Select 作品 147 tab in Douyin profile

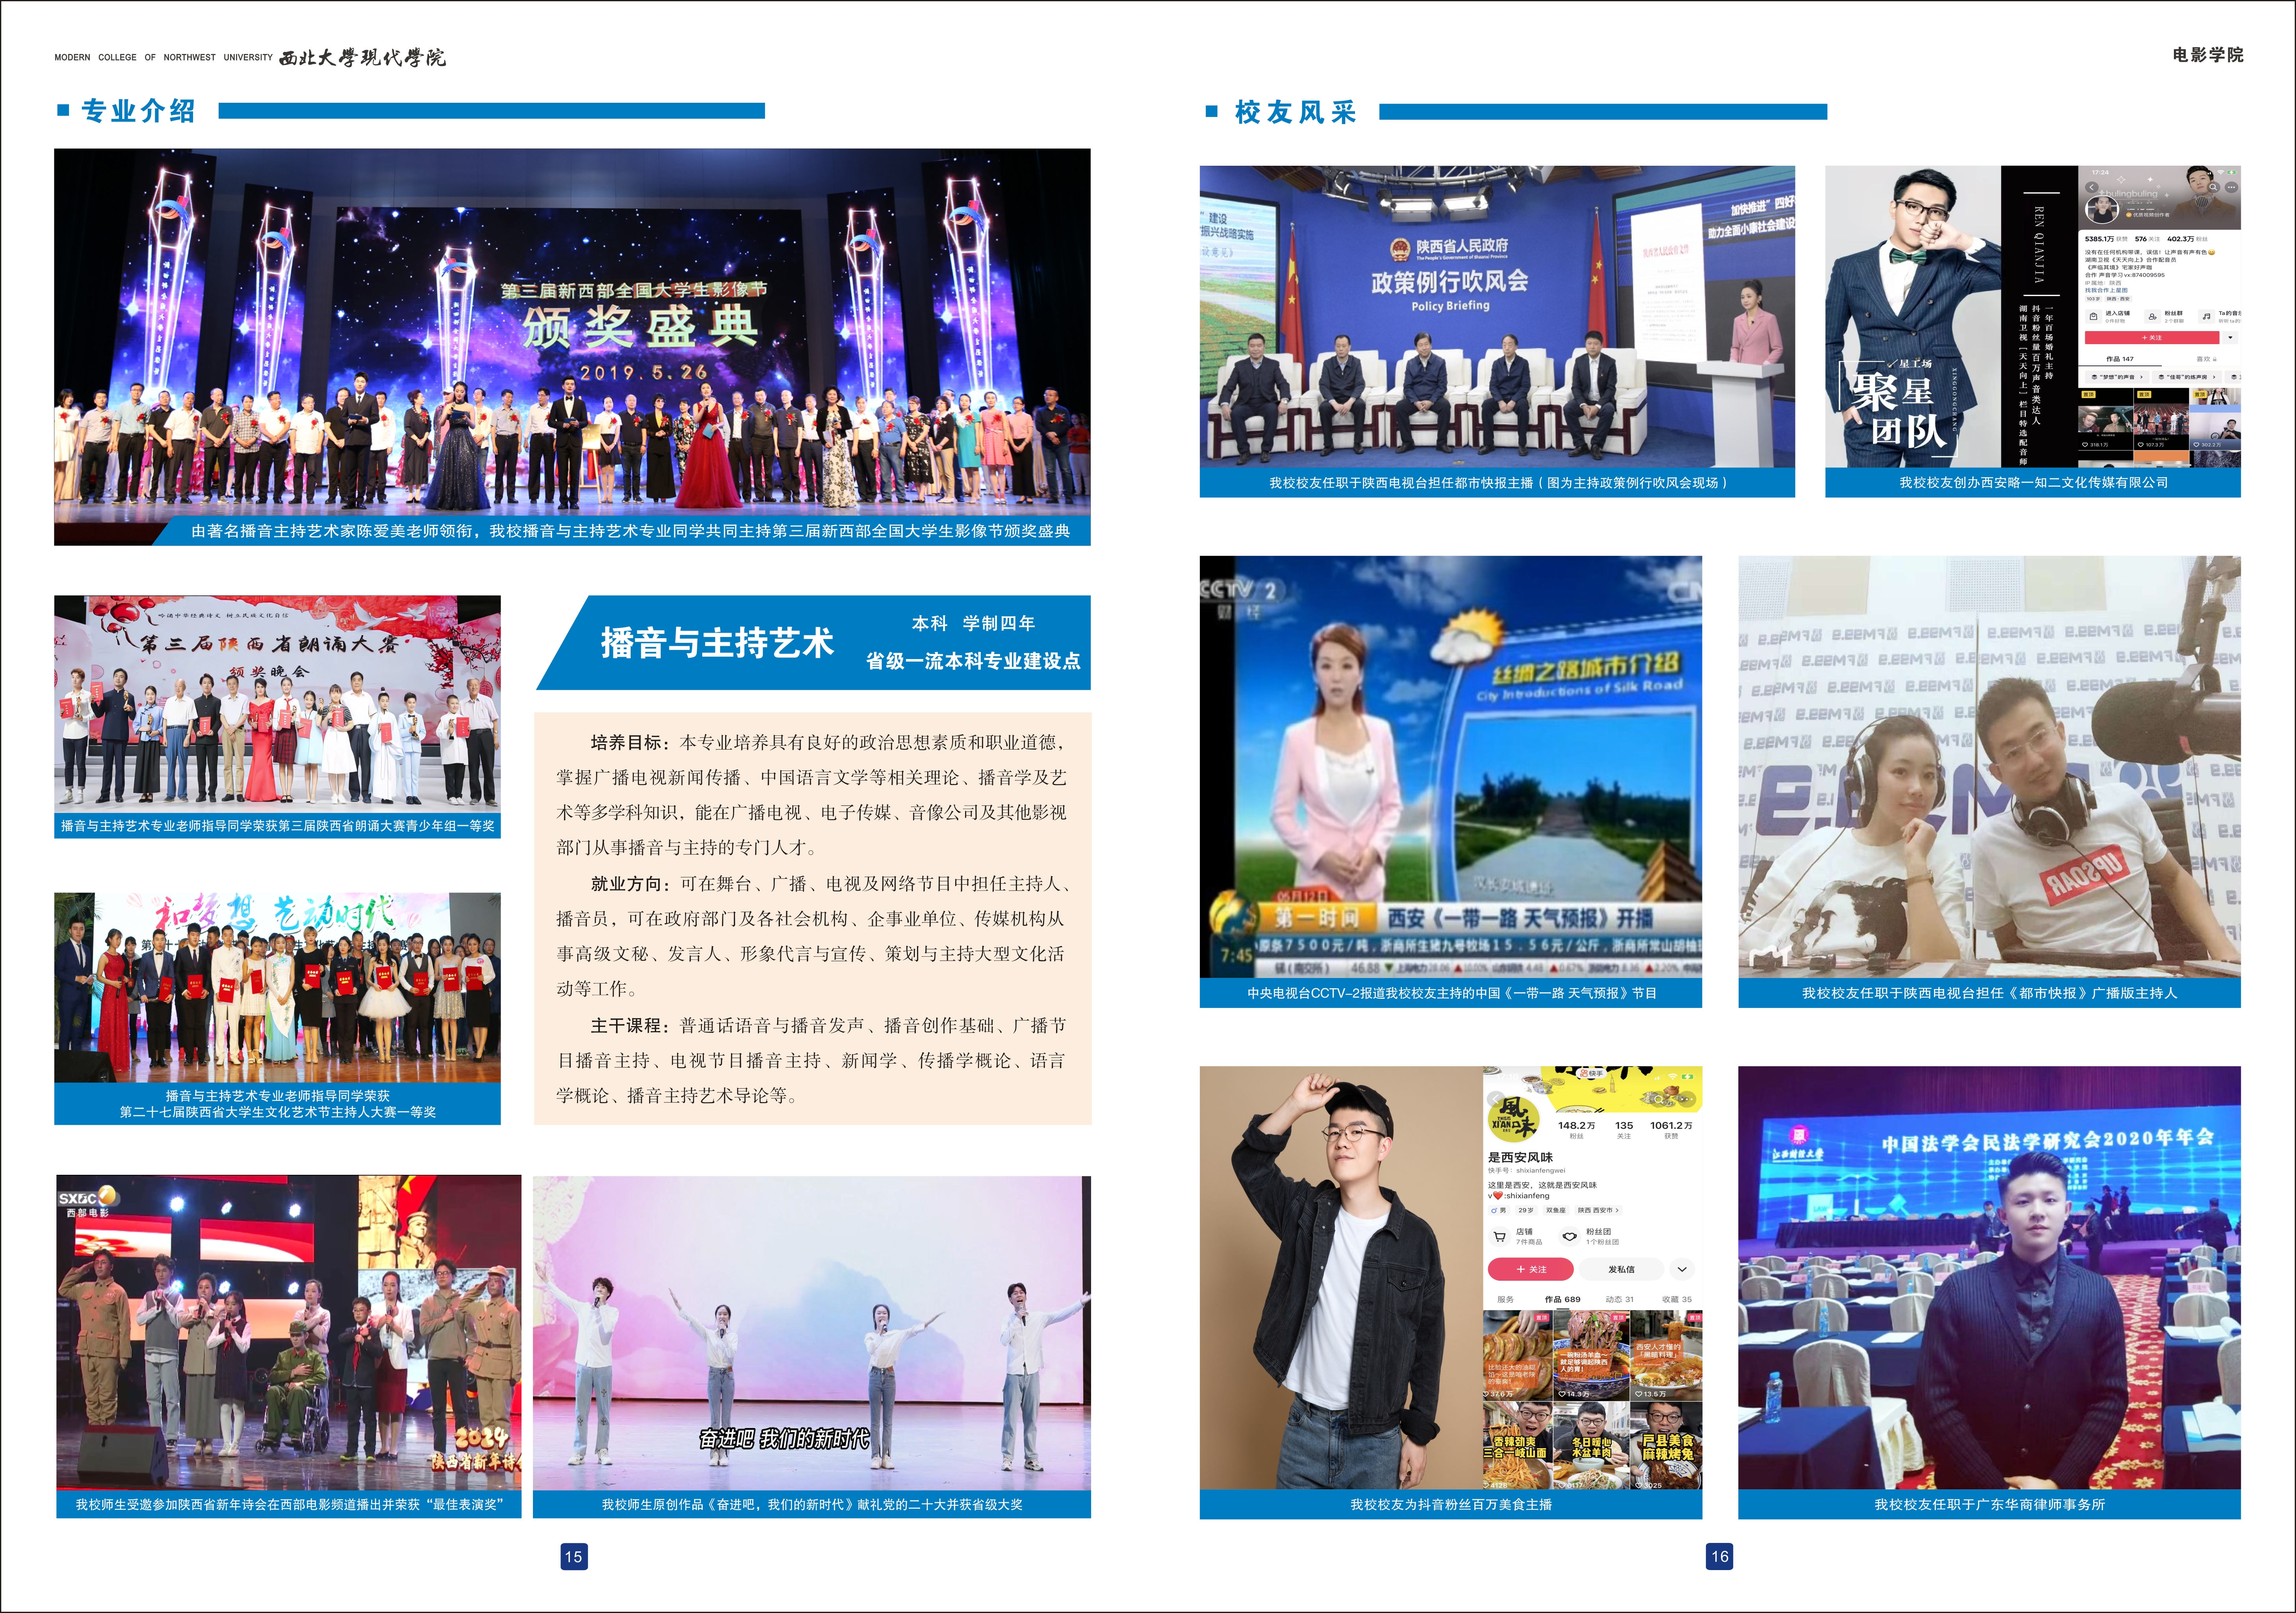coord(2120,359)
